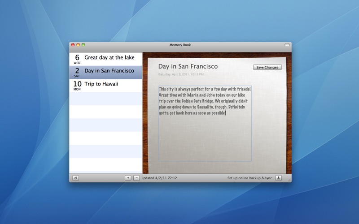This screenshot has height=224, width=359.
Task: Click the date badge '10 MON'
Action: tap(77, 86)
